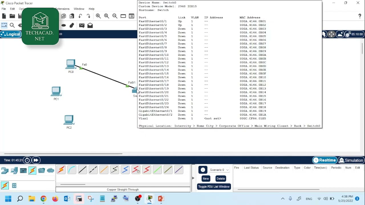365x205 pixels.
Task: Open the Scenario 0 dropdown
Action: (219, 170)
